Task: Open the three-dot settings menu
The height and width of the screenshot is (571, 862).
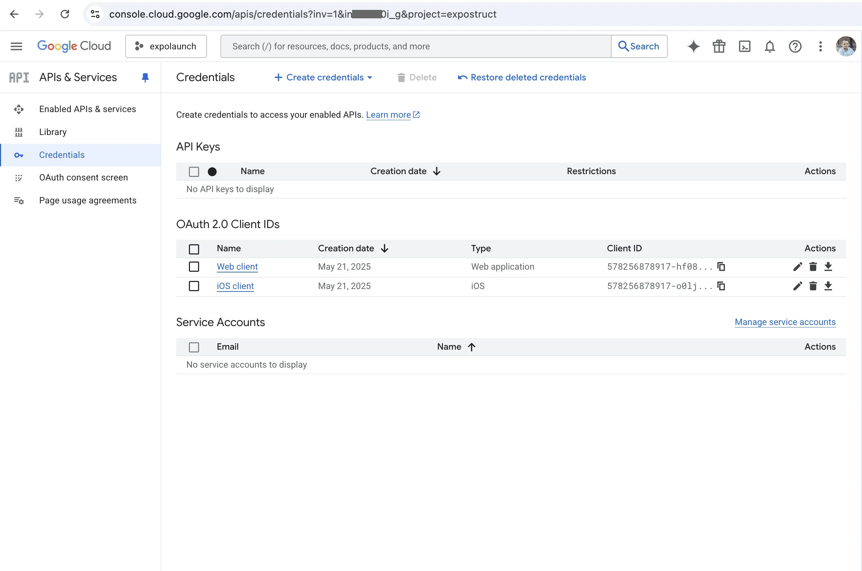Action: [x=820, y=46]
